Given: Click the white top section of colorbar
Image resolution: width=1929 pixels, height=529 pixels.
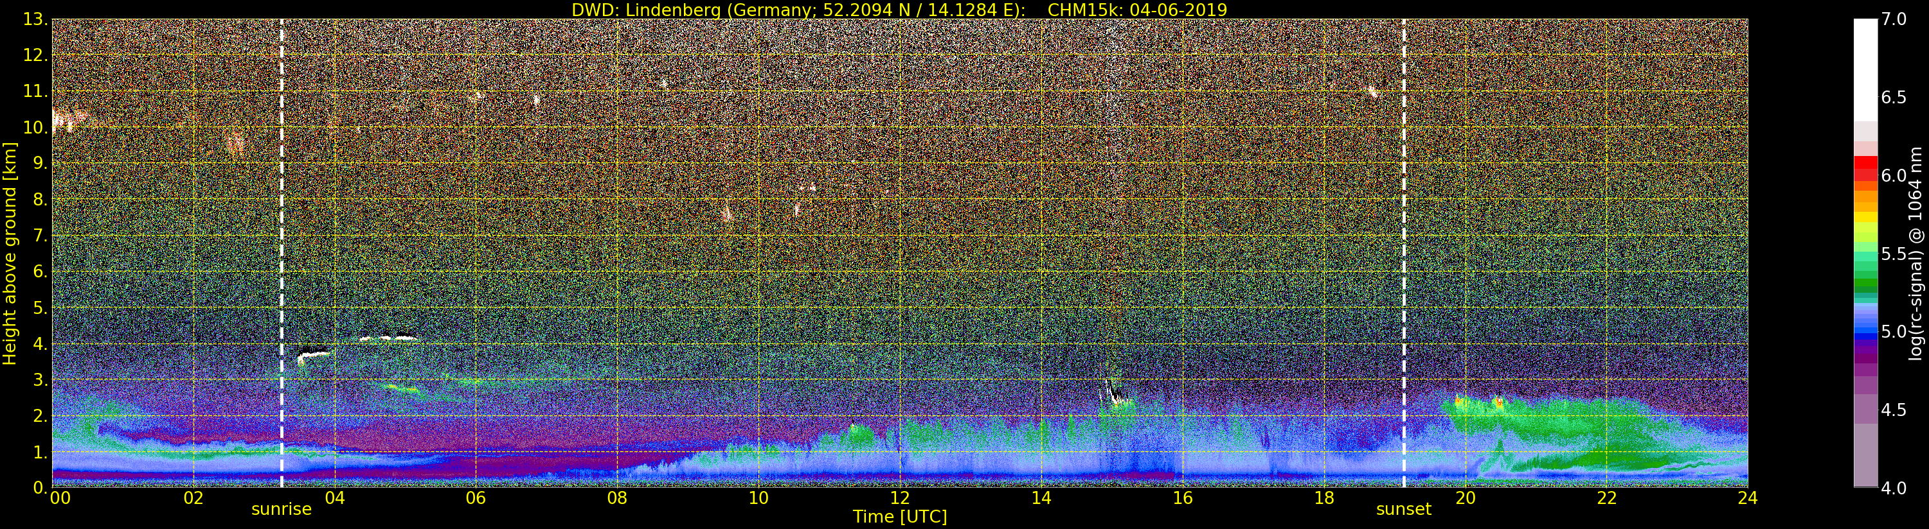Looking at the screenshot, I should [x=1865, y=69].
